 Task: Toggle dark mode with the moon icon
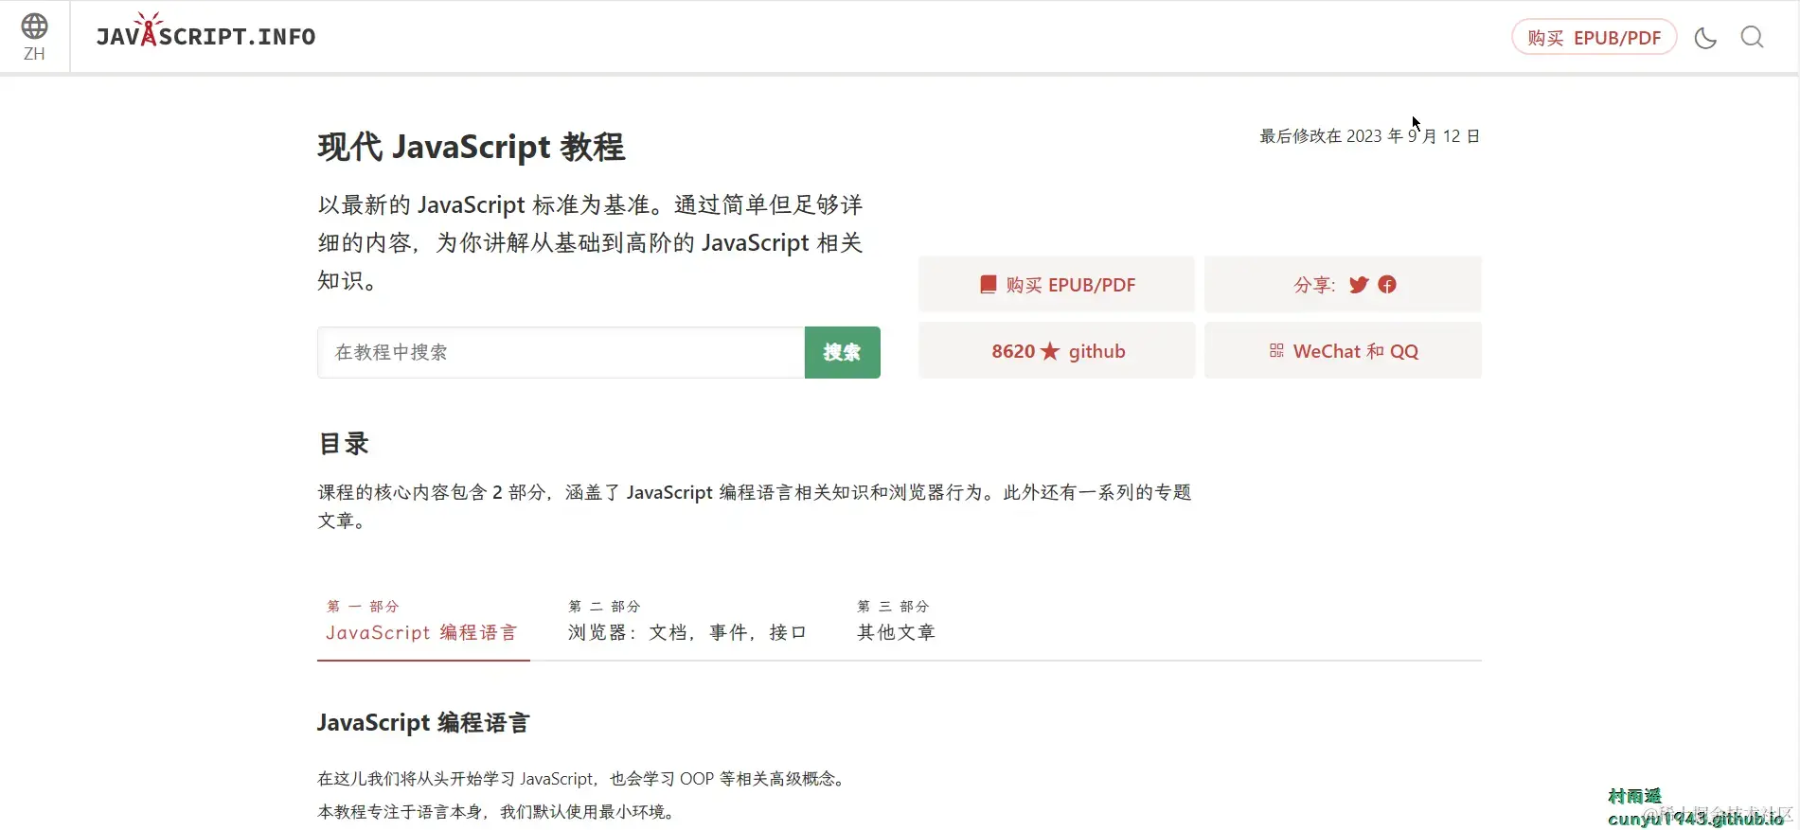[x=1705, y=38]
